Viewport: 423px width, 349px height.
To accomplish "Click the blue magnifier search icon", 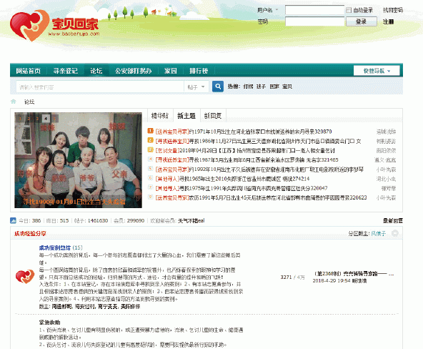I will point(218,87).
